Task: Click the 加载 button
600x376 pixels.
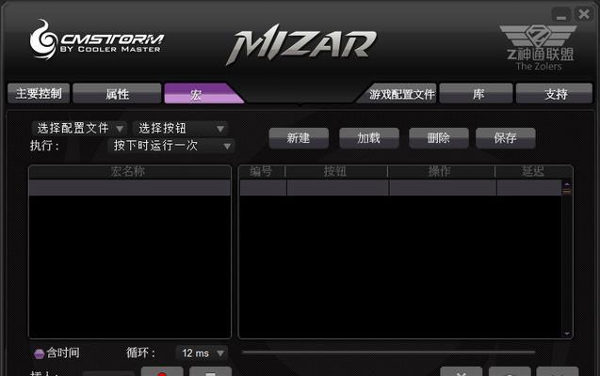Action: click(369, 138)
